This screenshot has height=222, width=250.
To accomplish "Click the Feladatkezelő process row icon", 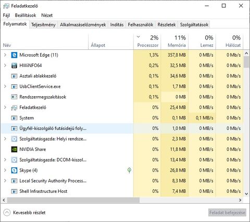I will tap(14, 108).
